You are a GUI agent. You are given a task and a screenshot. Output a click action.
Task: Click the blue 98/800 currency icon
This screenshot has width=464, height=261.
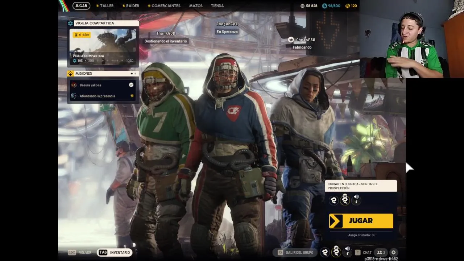324,6
